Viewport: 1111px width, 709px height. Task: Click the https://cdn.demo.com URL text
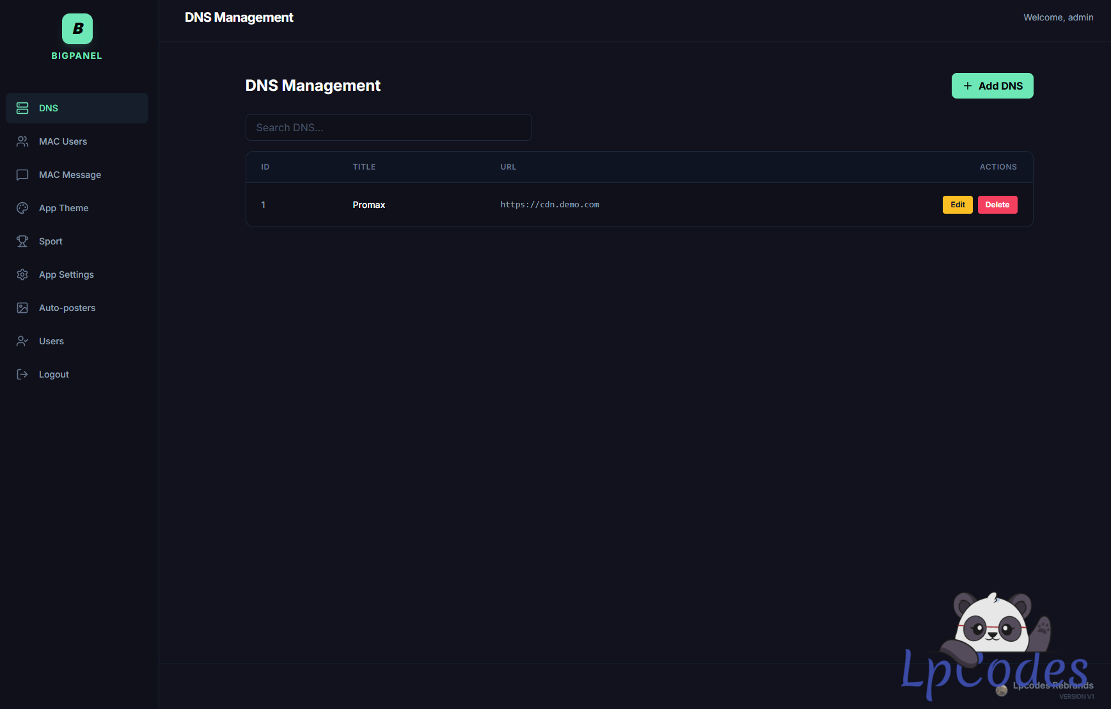549,205
